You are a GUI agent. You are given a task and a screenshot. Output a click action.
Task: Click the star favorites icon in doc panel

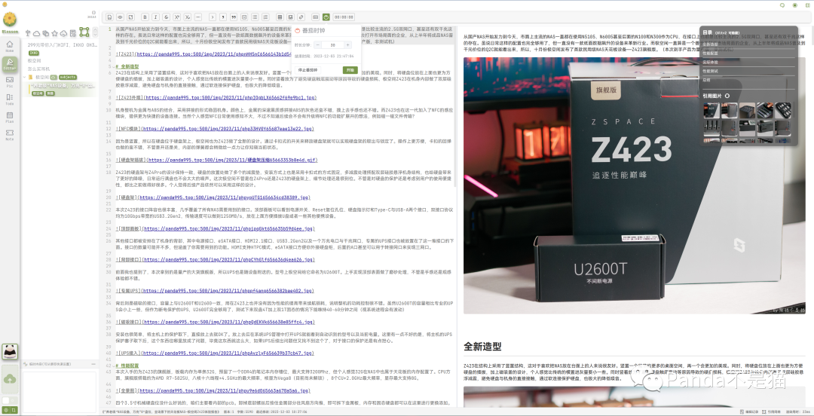tap(54, 33)
